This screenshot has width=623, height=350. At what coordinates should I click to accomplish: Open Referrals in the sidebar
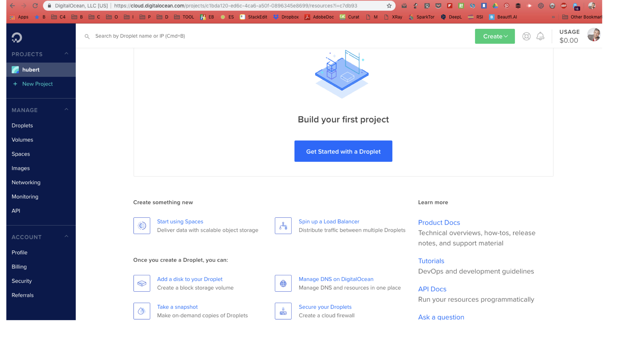tap(23, 295)
